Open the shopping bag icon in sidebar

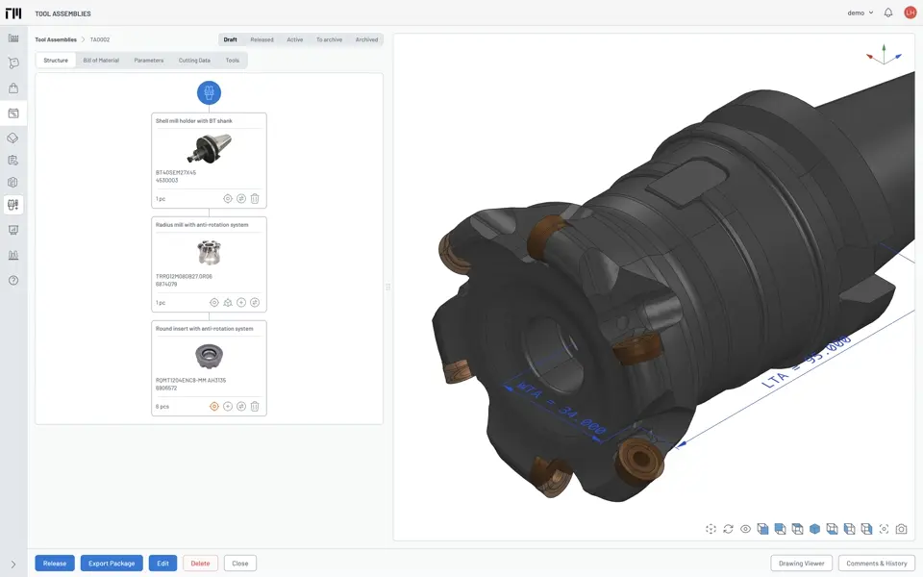[12, 88]
